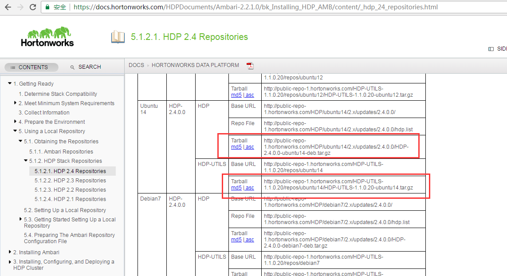Viewport: 507px width, 276px height.
Task: Open 3. Collect Information
Action: [x=44, y=113]
